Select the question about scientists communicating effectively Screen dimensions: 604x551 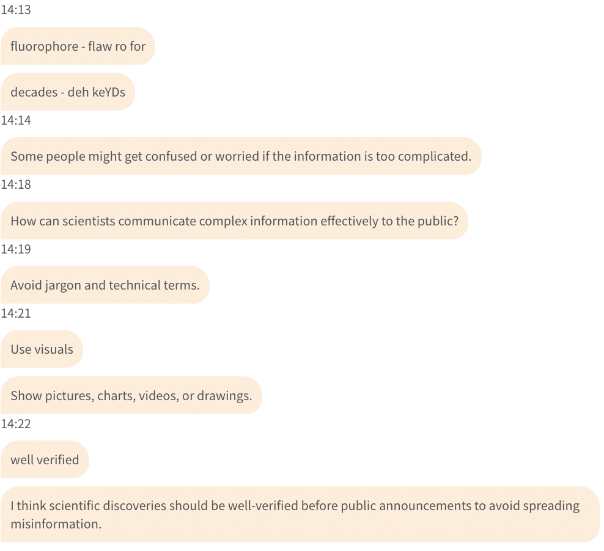[234, 221]
